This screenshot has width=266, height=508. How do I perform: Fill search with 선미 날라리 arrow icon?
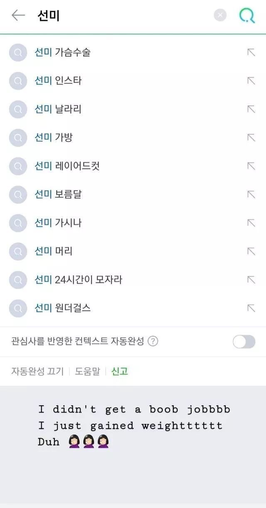click(251, 109)
